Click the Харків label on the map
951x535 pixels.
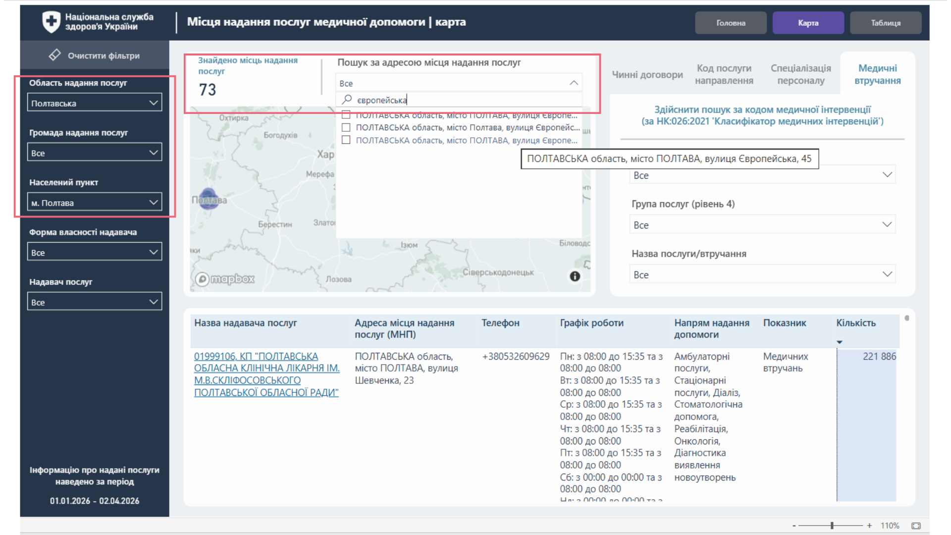[325, 154]
